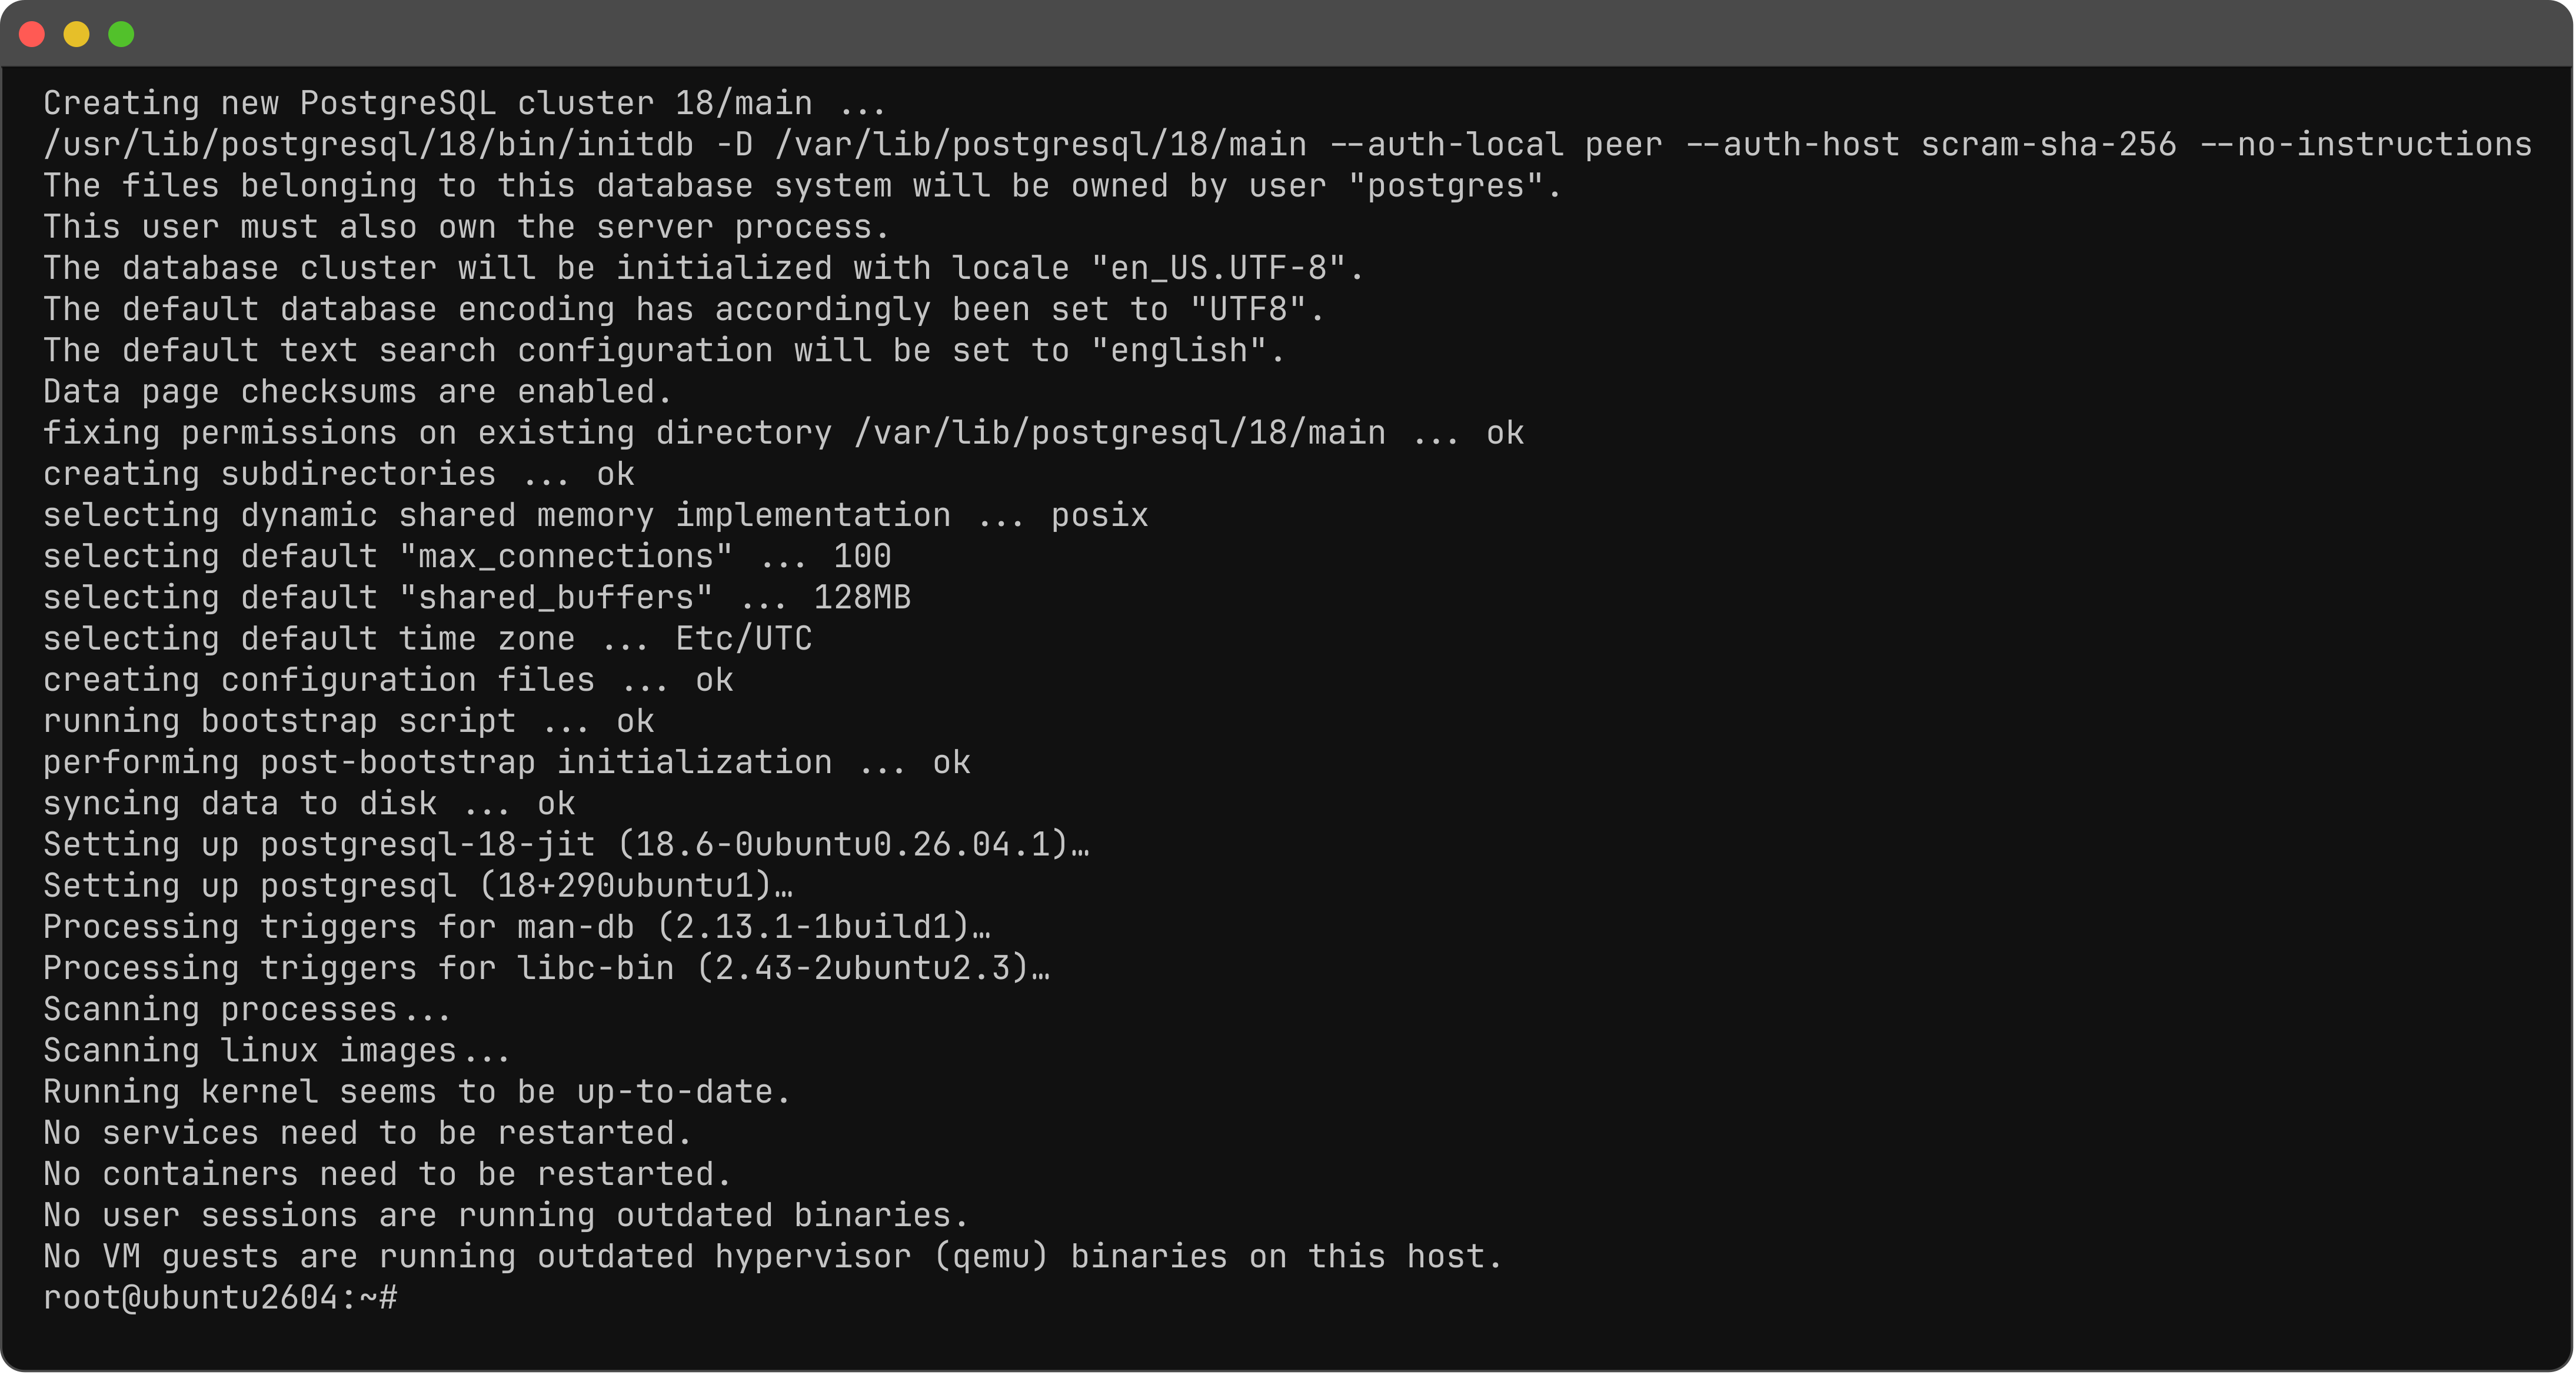Click the 'Data page checksums are enabled' line
This screenshot has height=1375, width=2576.
tap(357, 391)
